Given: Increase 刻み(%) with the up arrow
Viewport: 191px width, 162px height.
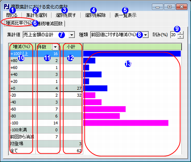Looking at the screenshot, I should (180, 33).
